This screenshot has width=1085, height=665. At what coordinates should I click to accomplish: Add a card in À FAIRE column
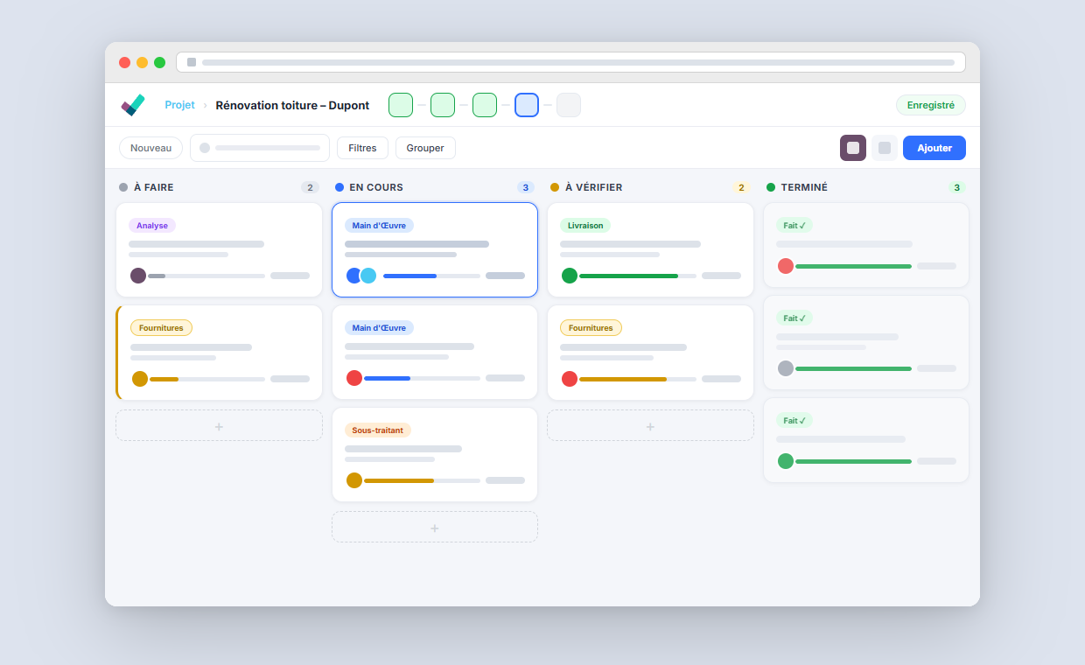pyautogui.click(x=219, y=426)
